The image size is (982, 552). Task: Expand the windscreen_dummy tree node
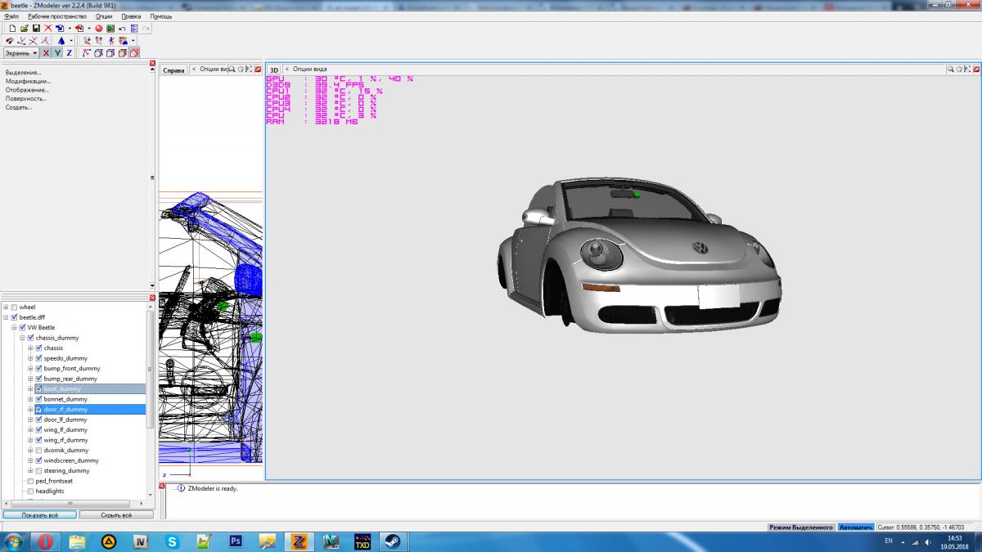pyautogui.click(x=30, y=460)
